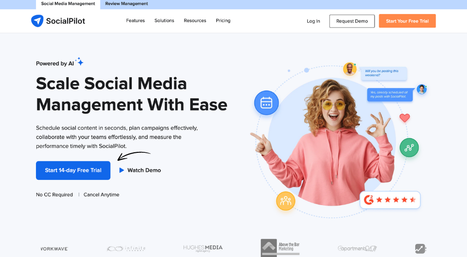This screenshot has height=257, width=467.
Task: Click the Log In link
Action: (x=313, y=21)
